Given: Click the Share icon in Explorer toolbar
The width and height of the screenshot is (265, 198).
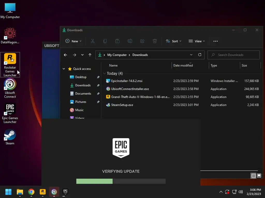Looking at the screenshot, I should coord(142,41).
